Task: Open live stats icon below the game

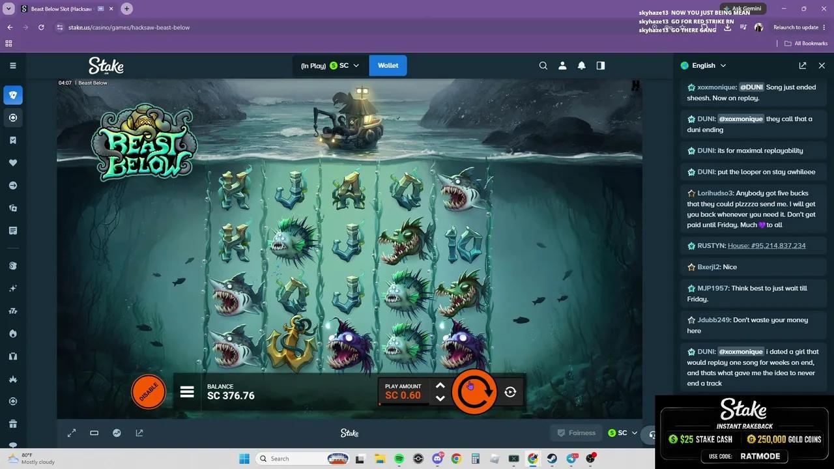Action: [117, 433]
